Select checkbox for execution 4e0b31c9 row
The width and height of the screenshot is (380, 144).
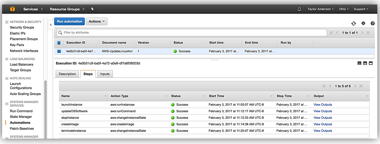click(59, 51)
